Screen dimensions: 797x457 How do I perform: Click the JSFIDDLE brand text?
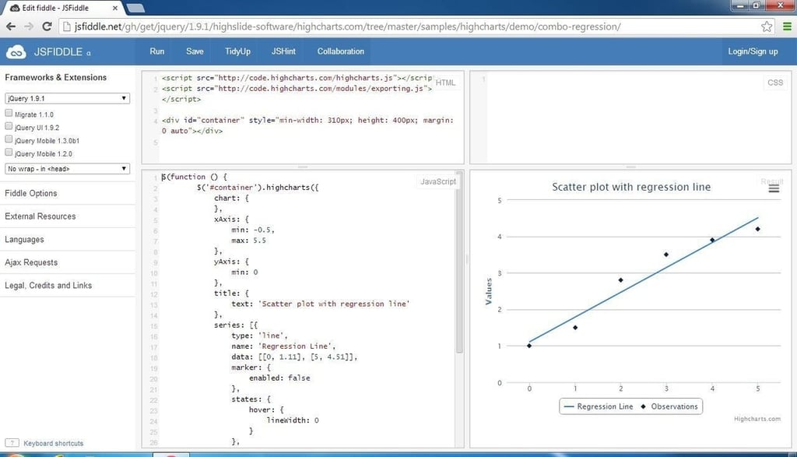(x=58, y=52)
